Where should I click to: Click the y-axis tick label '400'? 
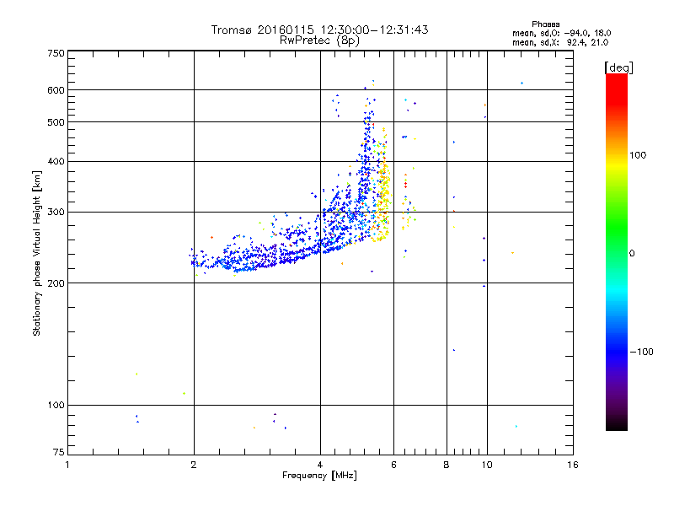[56, 161]
